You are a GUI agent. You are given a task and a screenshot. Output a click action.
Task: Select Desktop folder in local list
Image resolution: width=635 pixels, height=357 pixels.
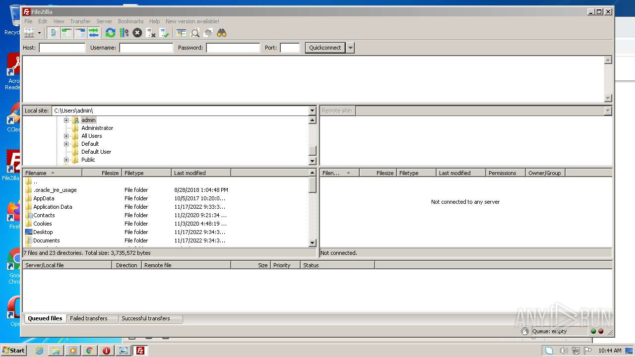[x=43, y=232]
